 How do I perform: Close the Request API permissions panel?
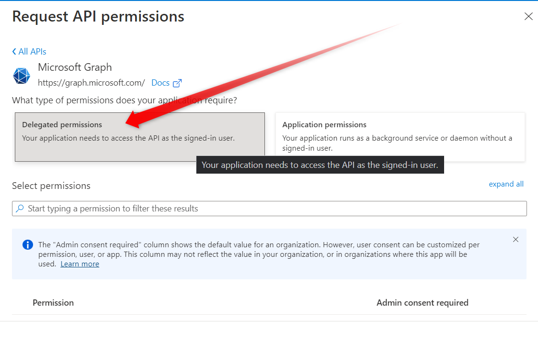coord(528,17)
